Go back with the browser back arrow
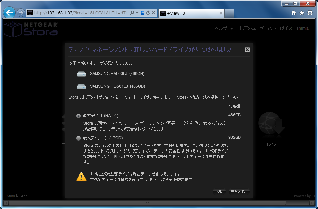Screen dimensions: 318x209 click(x=10, y=13)
